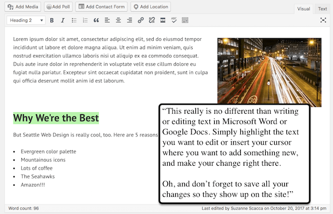
Task: Open the Heading 2 format dropdown
Action: coord(26,21)
